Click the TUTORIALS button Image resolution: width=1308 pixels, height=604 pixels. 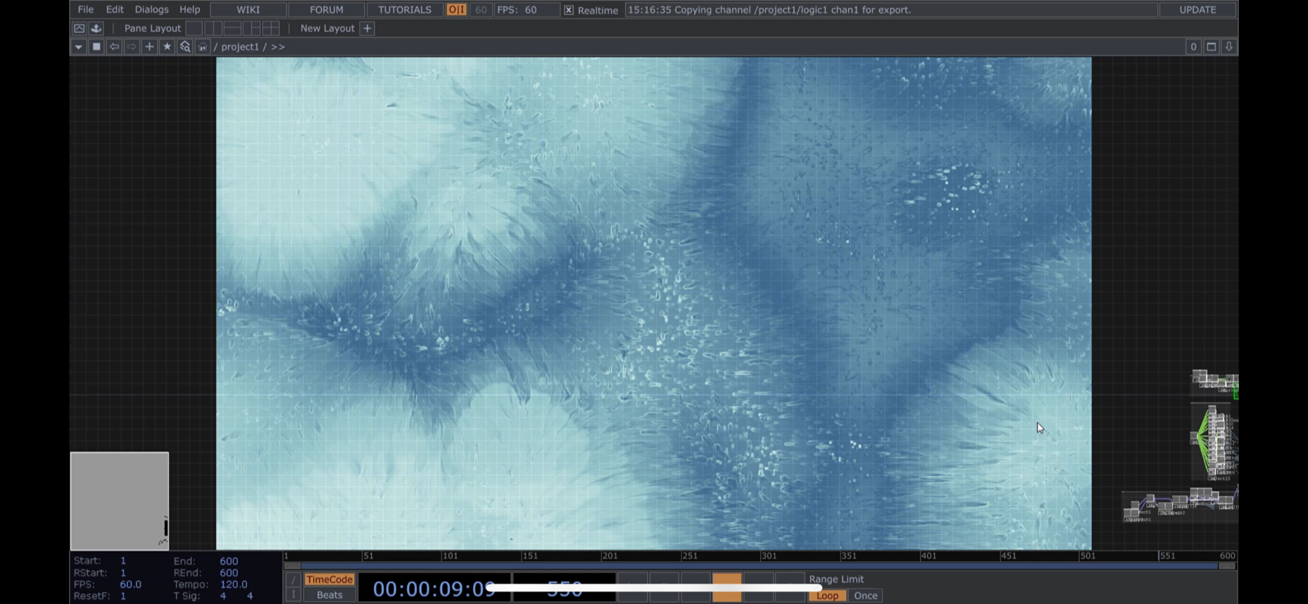point(405,9)
